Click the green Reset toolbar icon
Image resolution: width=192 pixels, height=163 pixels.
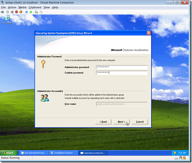[x=31, y=12]
